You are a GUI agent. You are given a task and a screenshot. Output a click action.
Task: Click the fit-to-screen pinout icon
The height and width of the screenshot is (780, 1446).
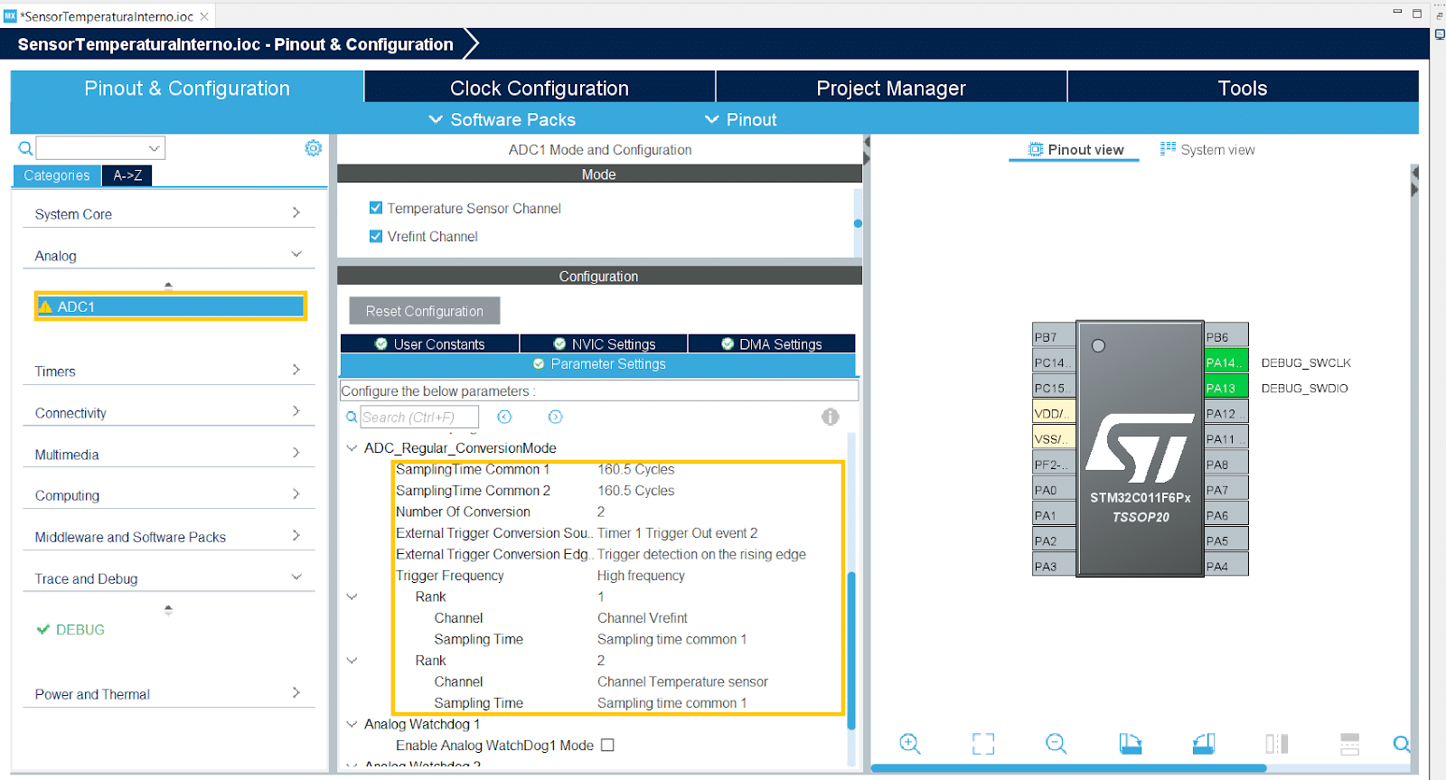point(982,743)
